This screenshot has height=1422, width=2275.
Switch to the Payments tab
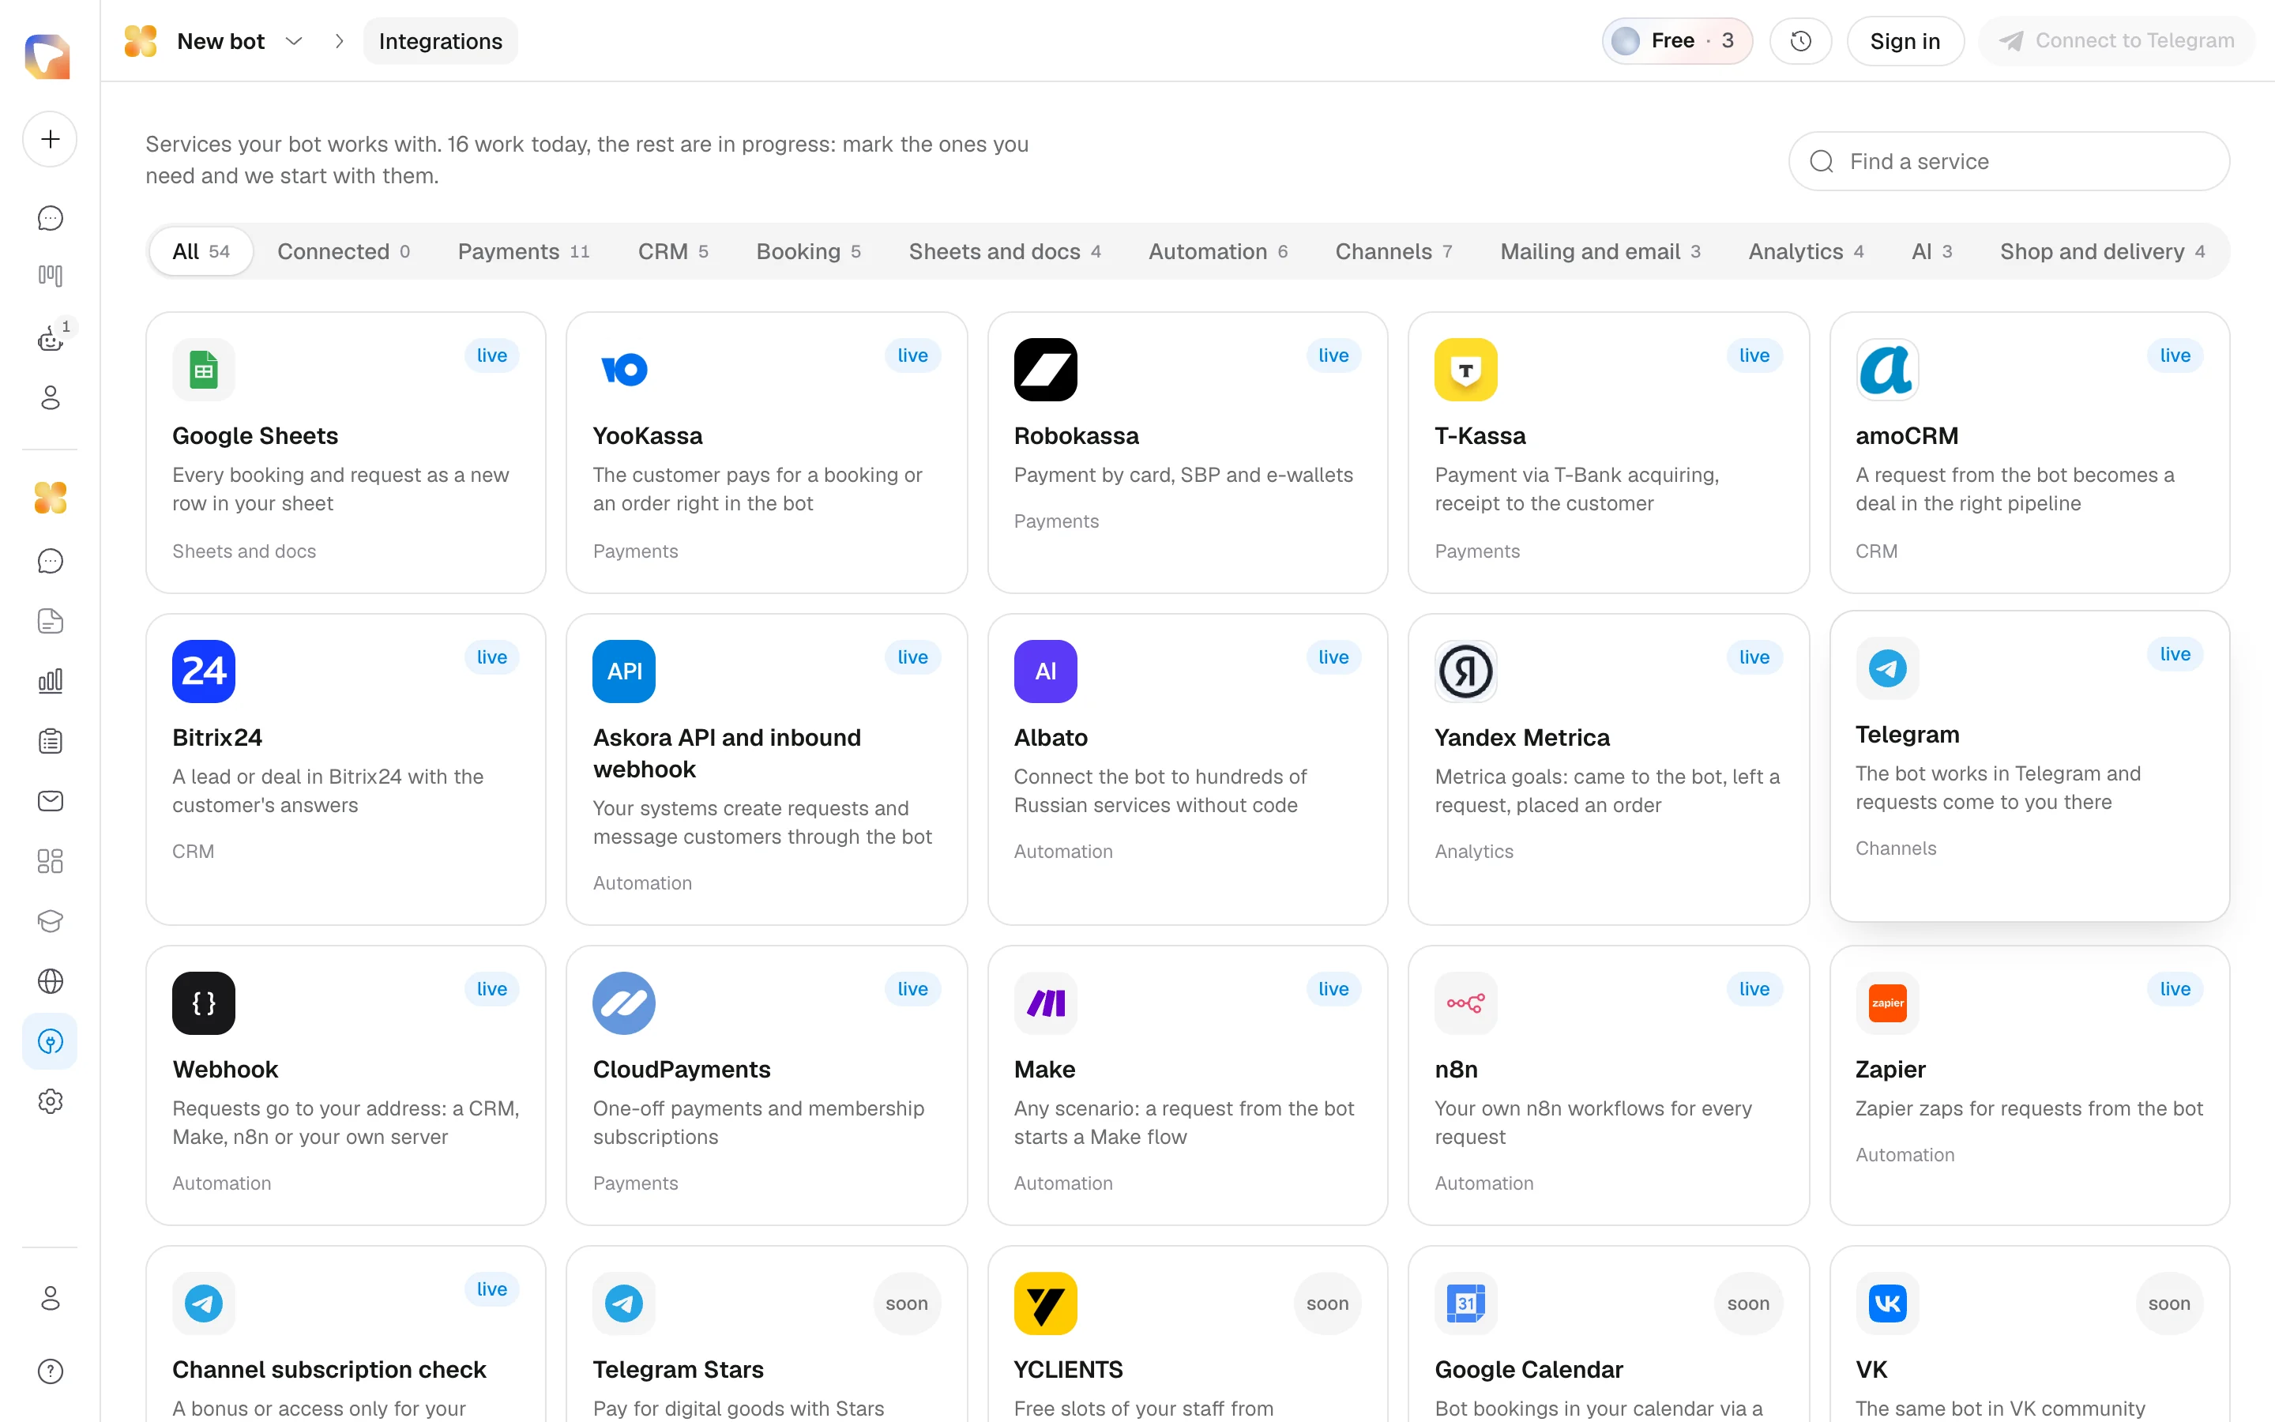pos(524,251)
